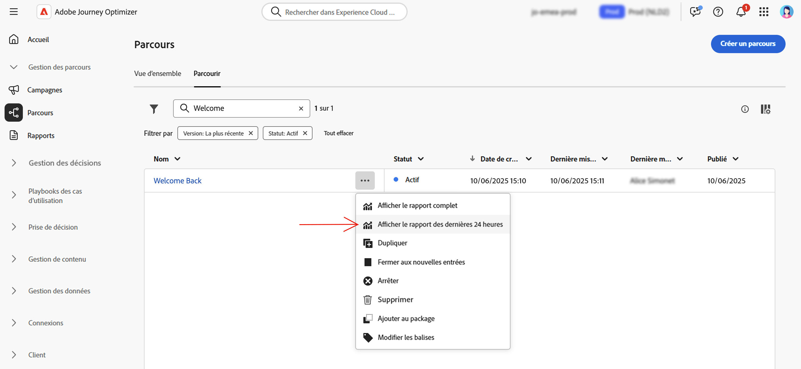This screenshot has width=801, height=369.
Task: Expand Gestion des décisions section
Action: pyautogui.click(x=14, y=163)
